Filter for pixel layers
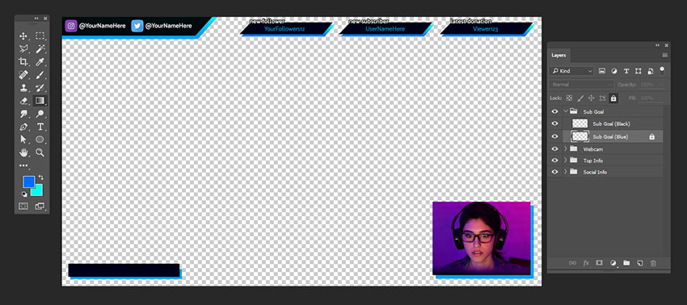Screen dimensions: 687x305 pyautogui.click(x=602, y=71)
